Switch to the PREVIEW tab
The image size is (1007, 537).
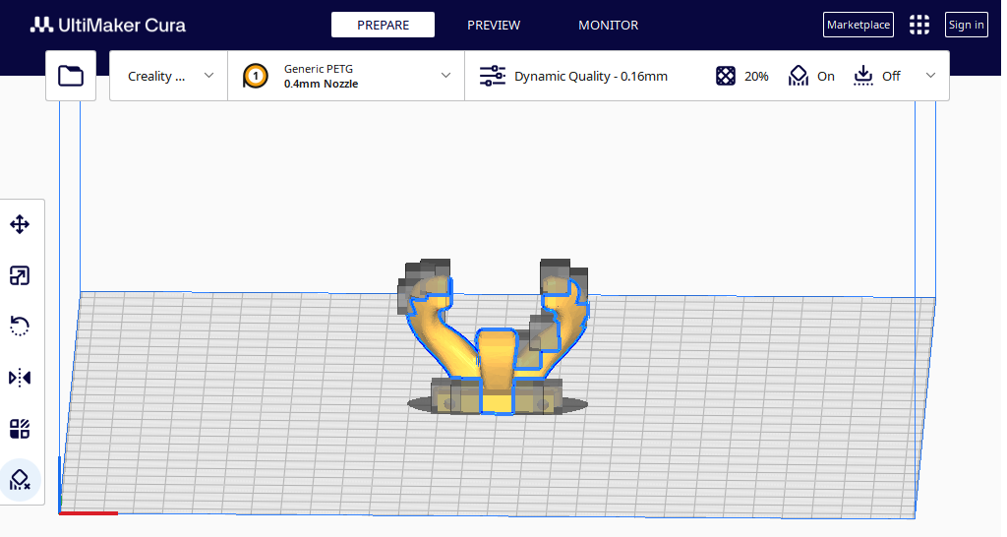pyautogui.click(x=494, y=25)
